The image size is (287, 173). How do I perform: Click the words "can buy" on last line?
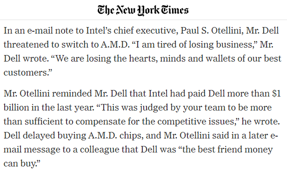[20, 164]
